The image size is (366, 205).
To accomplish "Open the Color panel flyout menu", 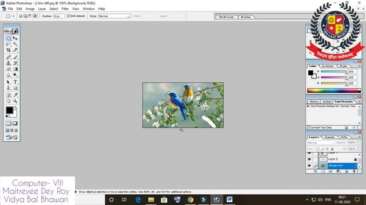I will point(360,66).
